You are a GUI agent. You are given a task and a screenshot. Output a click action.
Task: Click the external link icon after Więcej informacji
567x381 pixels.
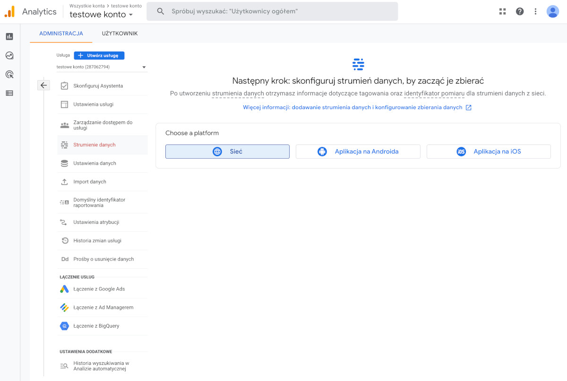pos(469,108)
